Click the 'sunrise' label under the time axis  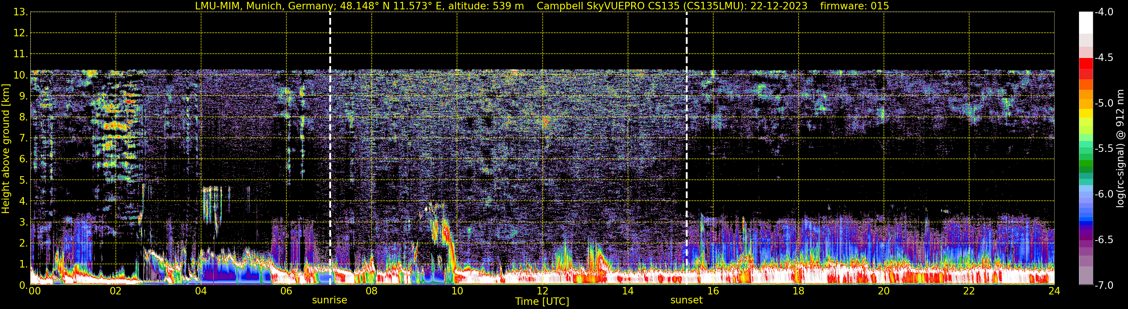point(329,300)
